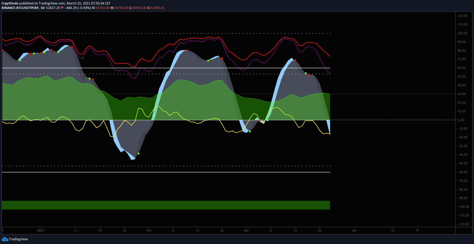Click the 60.00 label on price axis
The width and height of the screenshot is (474, 244).
462,68
